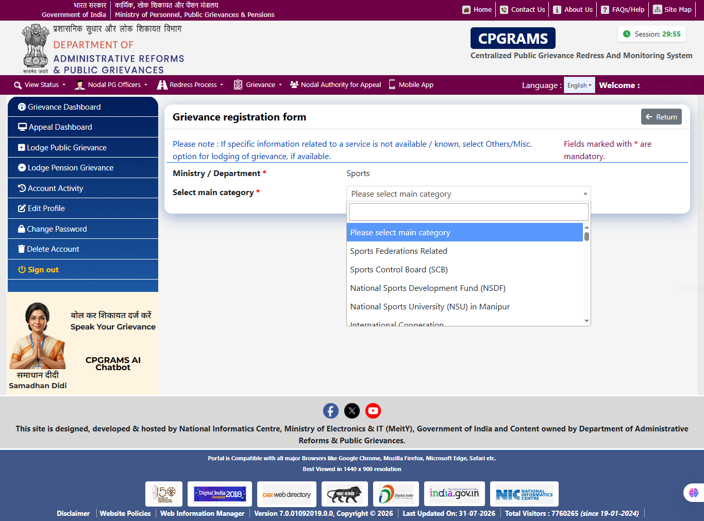Viewport: 704px width, 521px height.
Task: Select Lodge Public Grievance
Action: [83, 148]
